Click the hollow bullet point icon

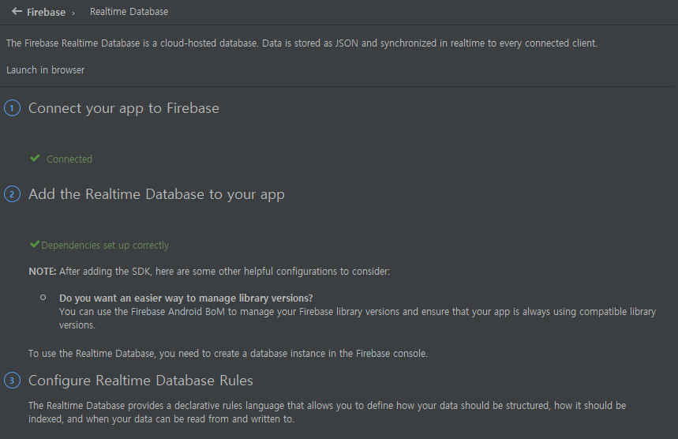click(43, 298)
